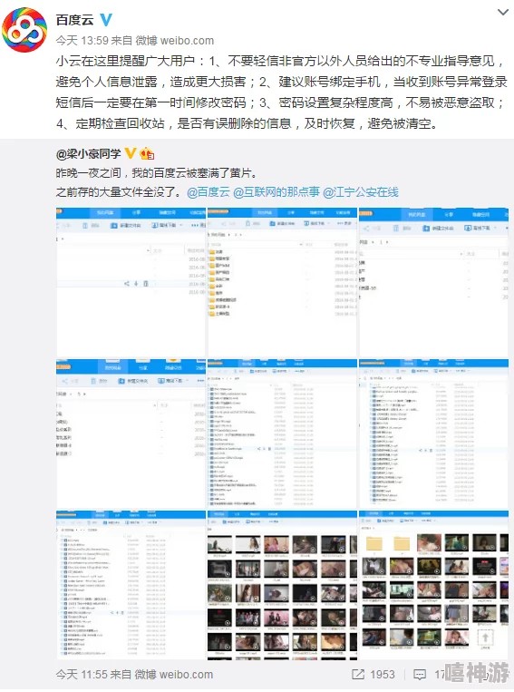This screenshot has height=692, width=514.
Task: Open the video grid image with two folders
Action: click(x=433, y=585)
